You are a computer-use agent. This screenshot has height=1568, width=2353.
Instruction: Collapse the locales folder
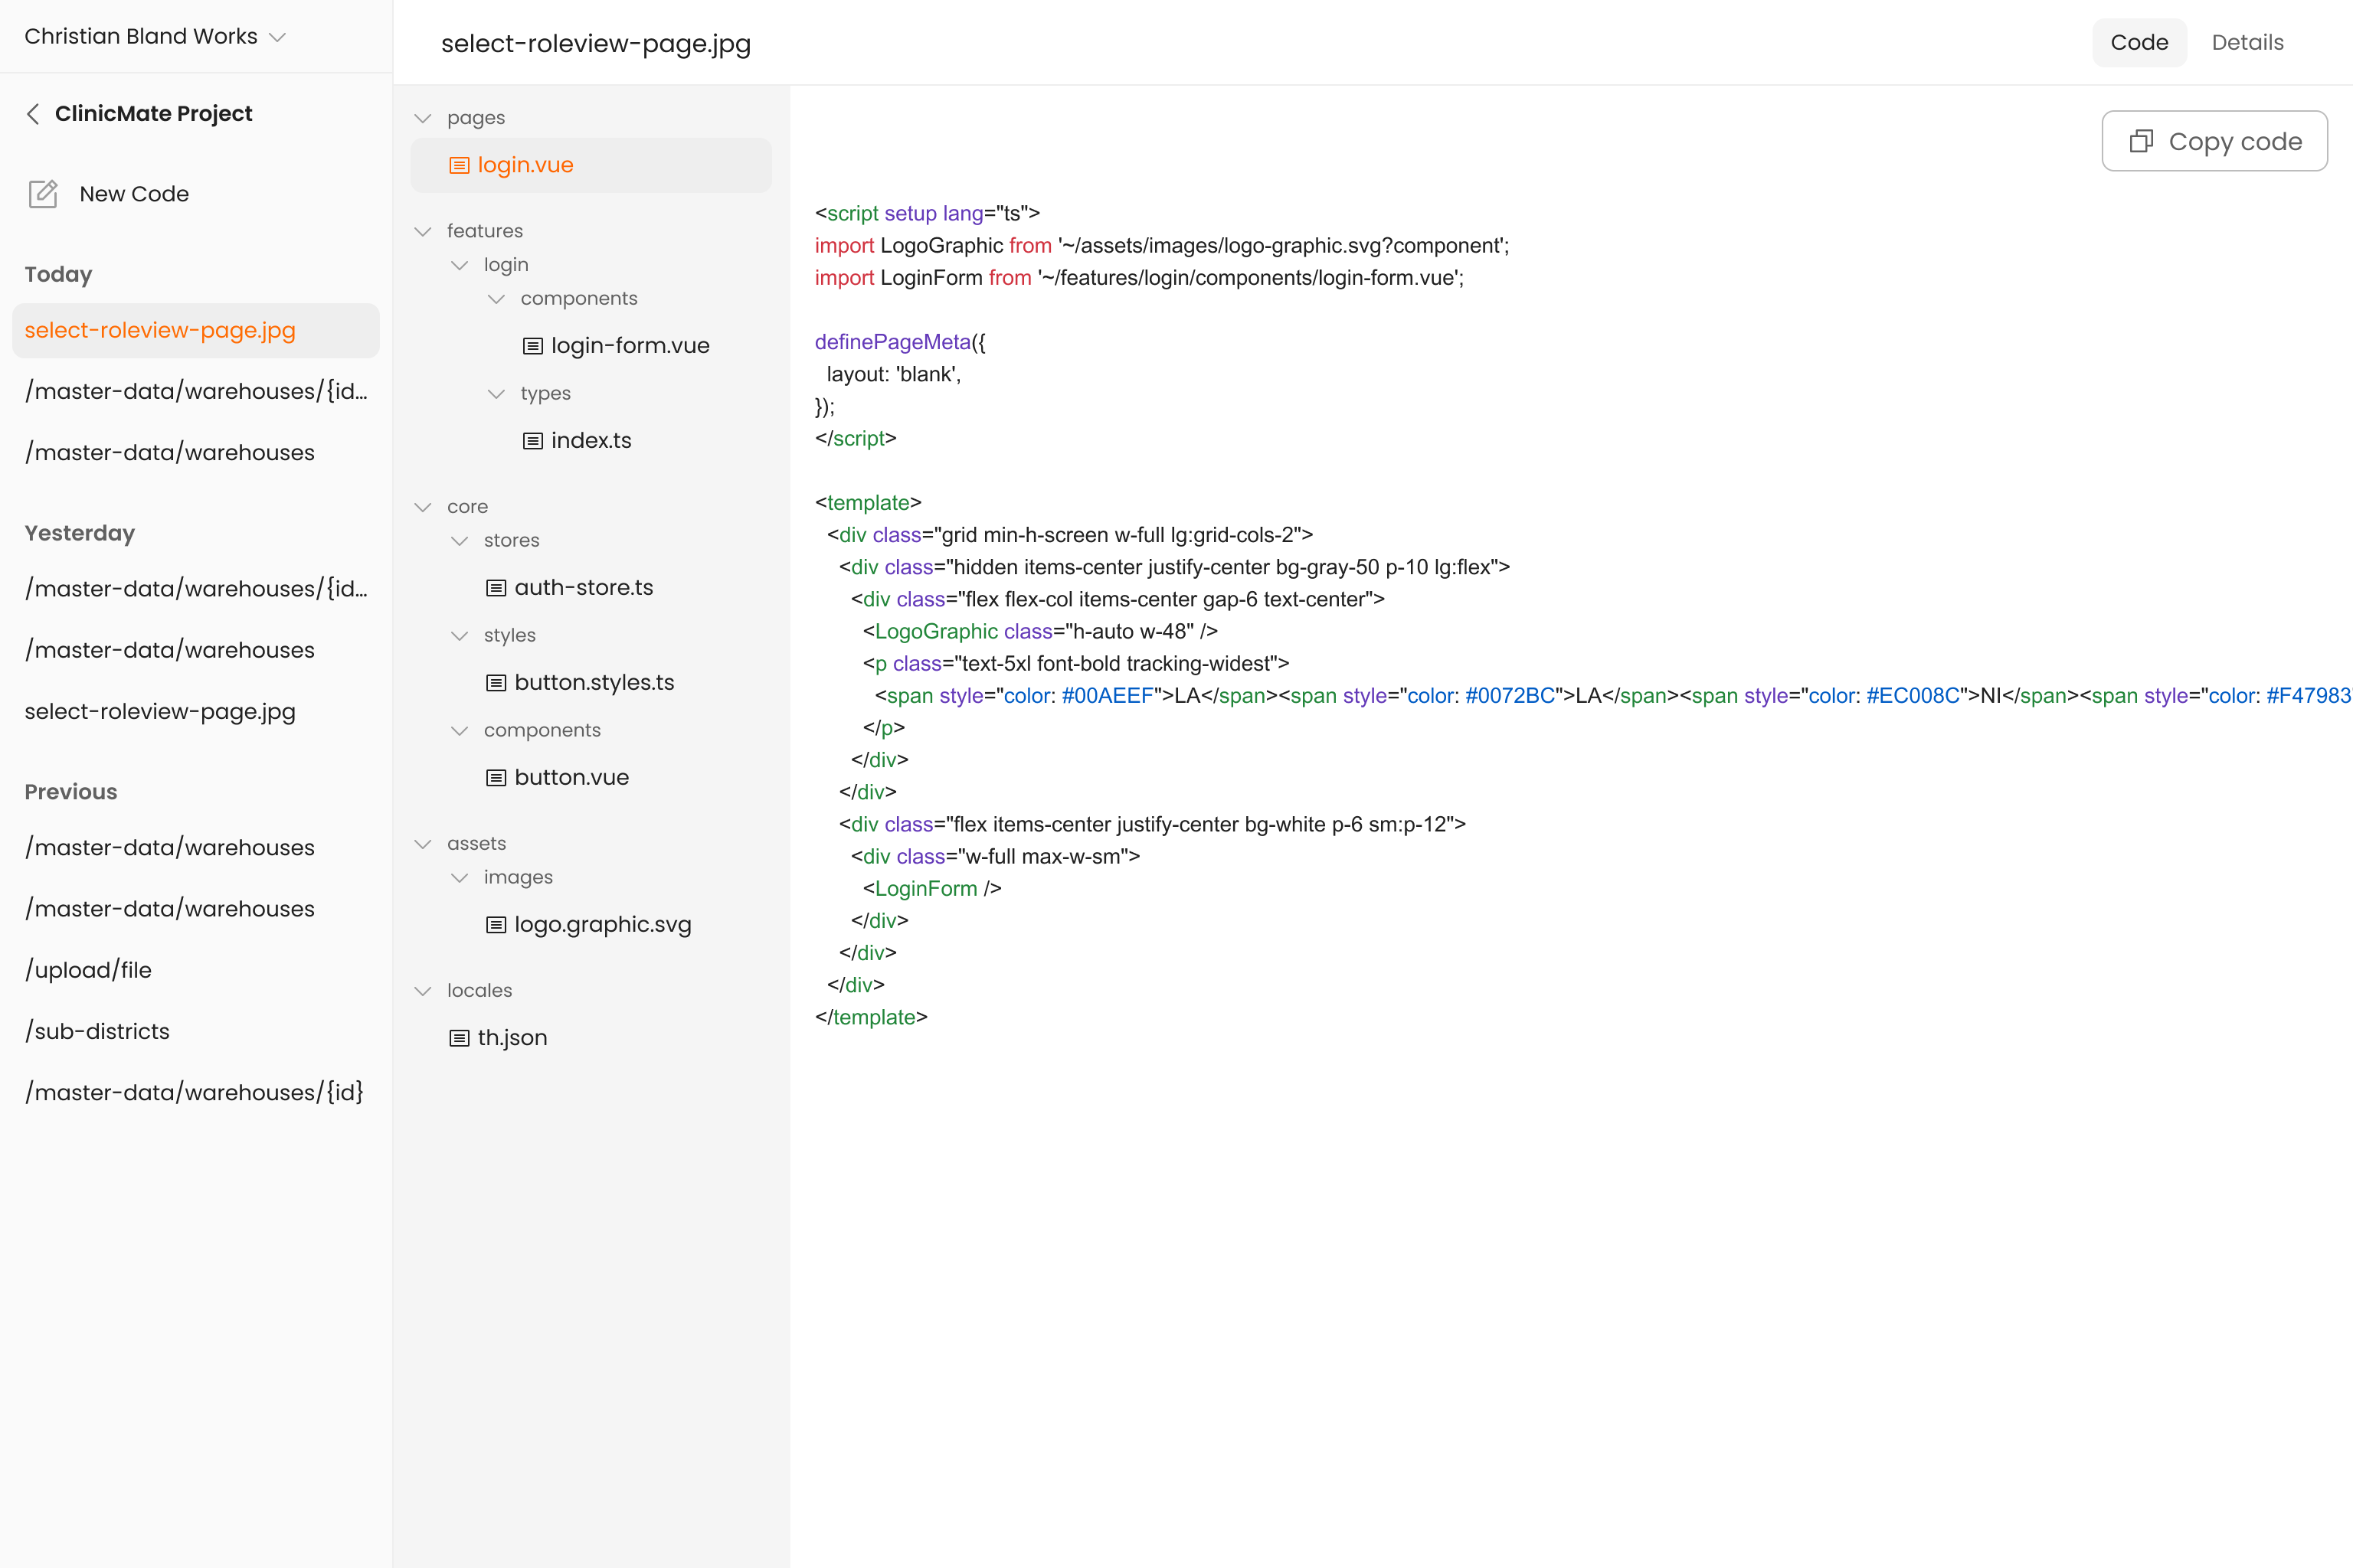[423, 991]
